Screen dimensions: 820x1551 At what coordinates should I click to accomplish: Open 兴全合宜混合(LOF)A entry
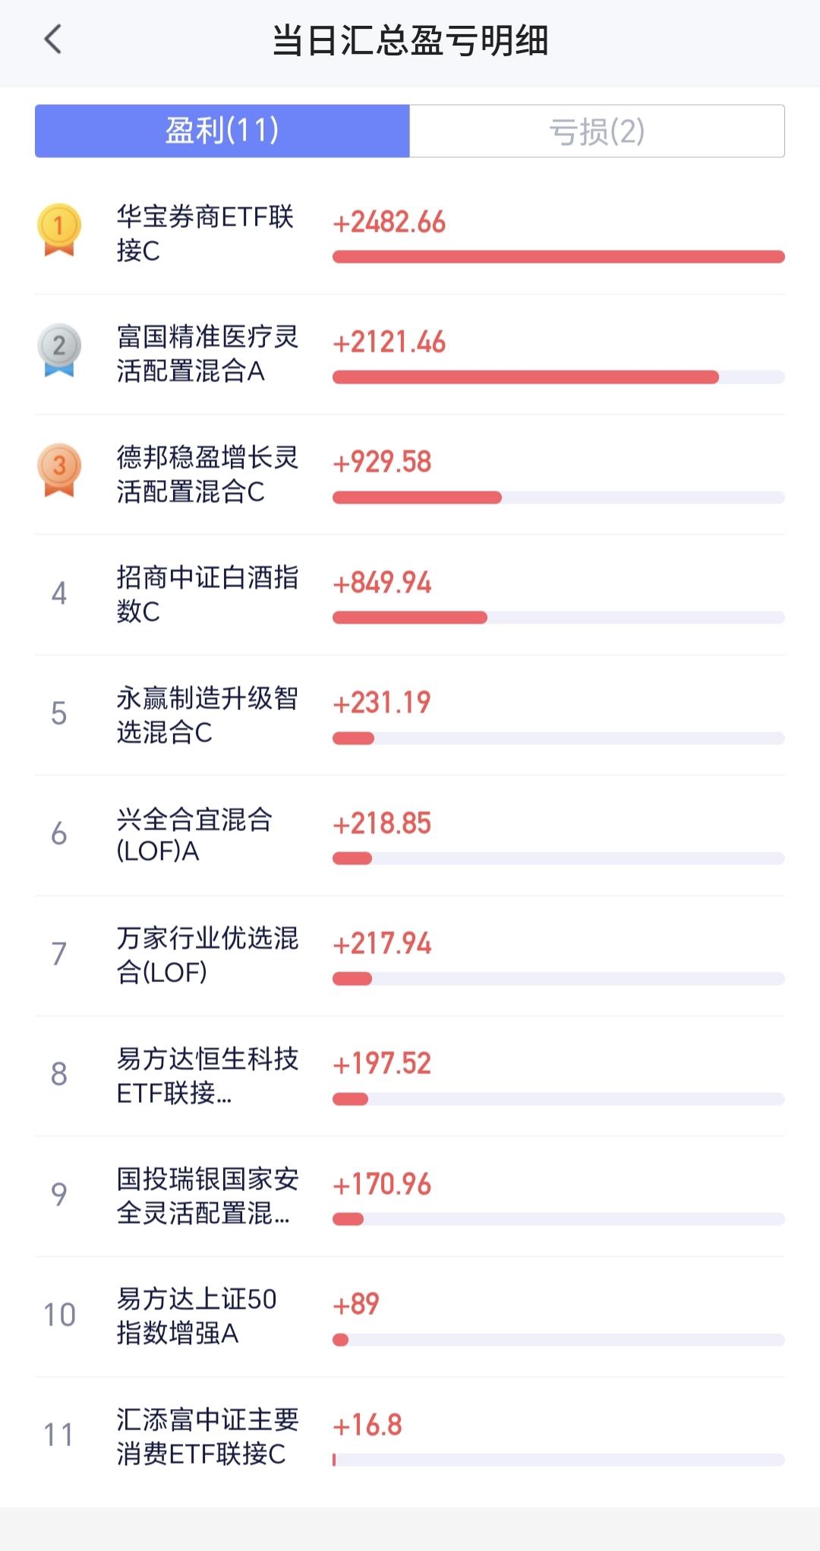click(410, 835)
